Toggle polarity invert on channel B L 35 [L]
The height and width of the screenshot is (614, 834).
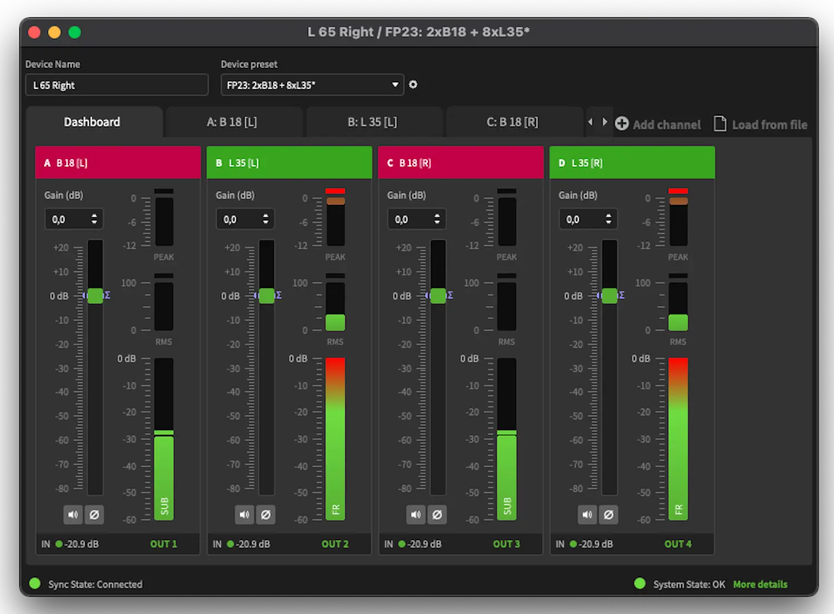click(x=266, y=515)
